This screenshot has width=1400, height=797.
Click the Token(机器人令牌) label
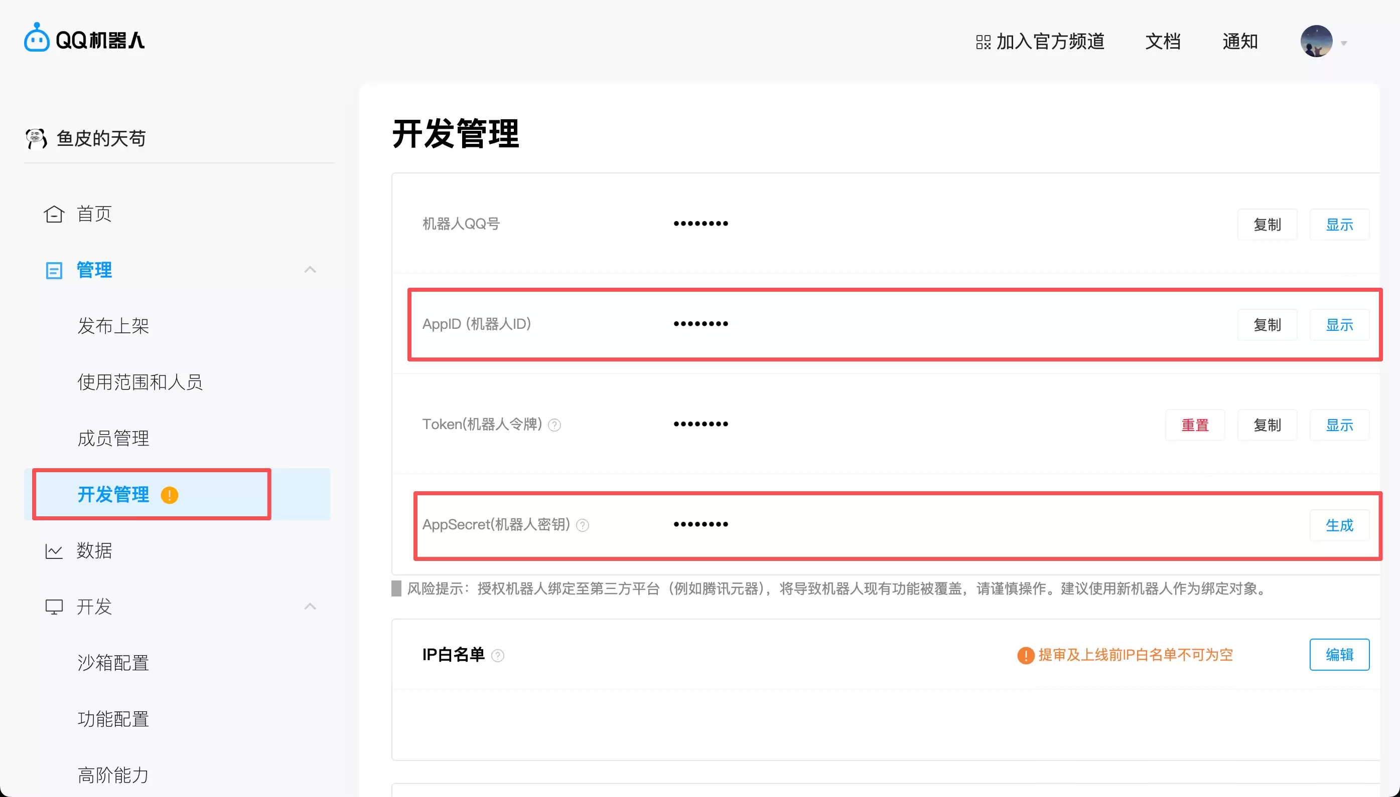[x=482, y=424]
